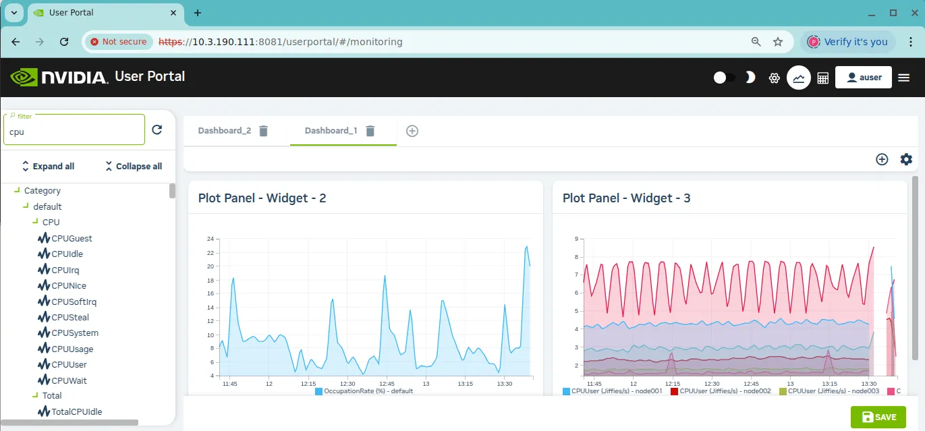Select the CPUSystem metric
This screenshot has height=431, width=925.
coord(75,333)
